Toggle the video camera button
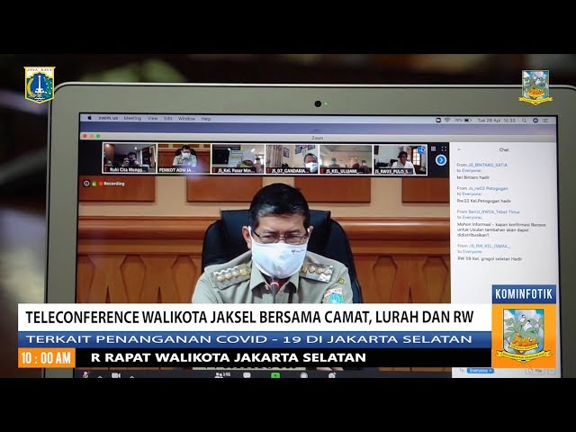 point(116,375)
